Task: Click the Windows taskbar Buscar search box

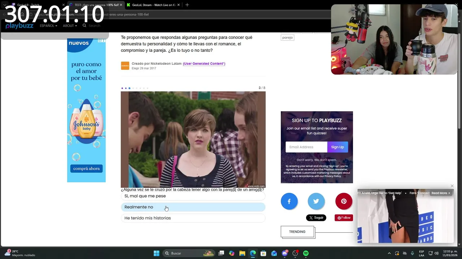Action: [x=189, y=253]
